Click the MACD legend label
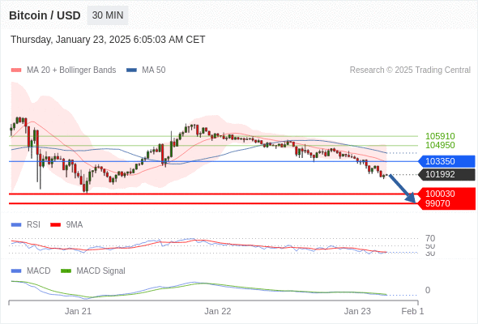 point(38,271)
